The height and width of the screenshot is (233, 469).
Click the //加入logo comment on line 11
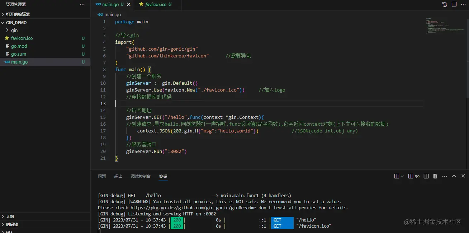[x=272, y=90]
